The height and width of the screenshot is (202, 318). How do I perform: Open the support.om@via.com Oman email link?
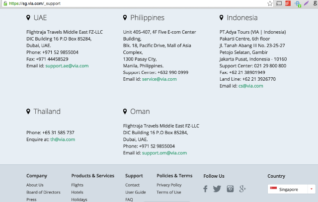164,153
